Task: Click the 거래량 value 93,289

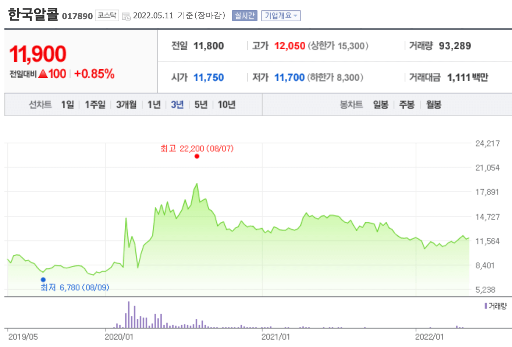Action: click(455, 46)
